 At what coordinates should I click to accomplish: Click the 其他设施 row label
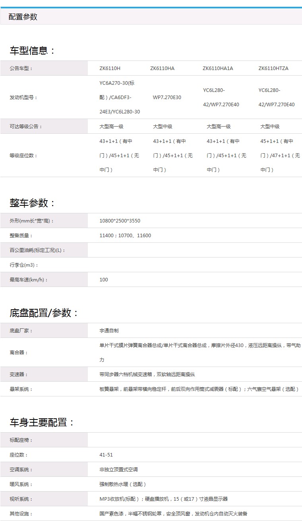coord(21,514)
